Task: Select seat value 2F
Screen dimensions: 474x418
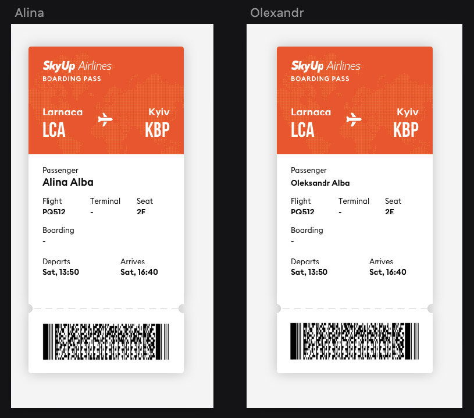Action: tap(141, 211)
